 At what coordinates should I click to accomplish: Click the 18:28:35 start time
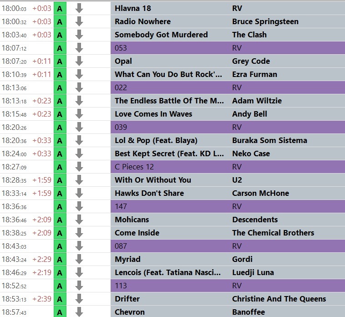point(14,180)
